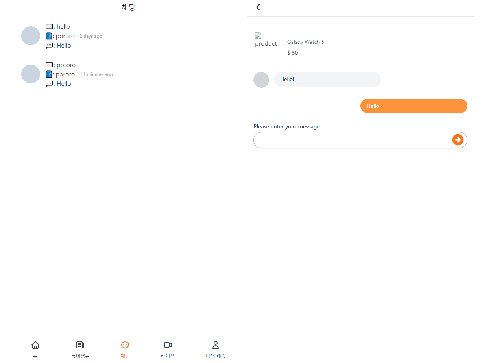Click the Galaxy Watch 5 product title
This screenshot has width=502, height=363.
pyautogui.click(x=306, y=42)
